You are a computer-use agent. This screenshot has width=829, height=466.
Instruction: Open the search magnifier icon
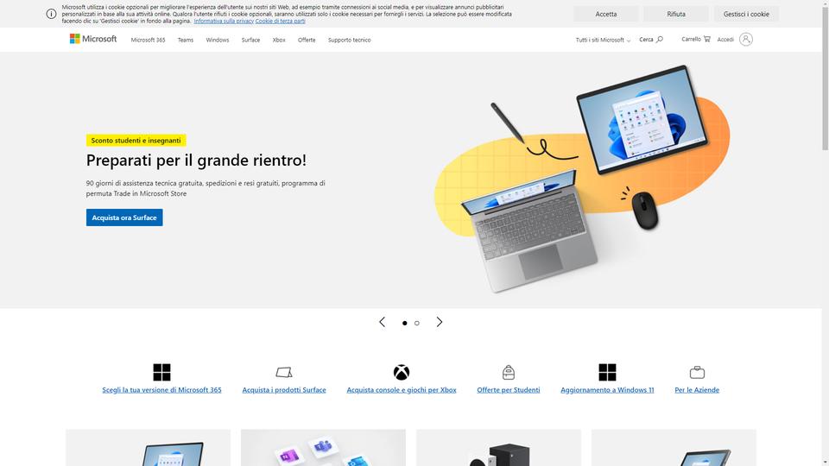tap(660, 39)
